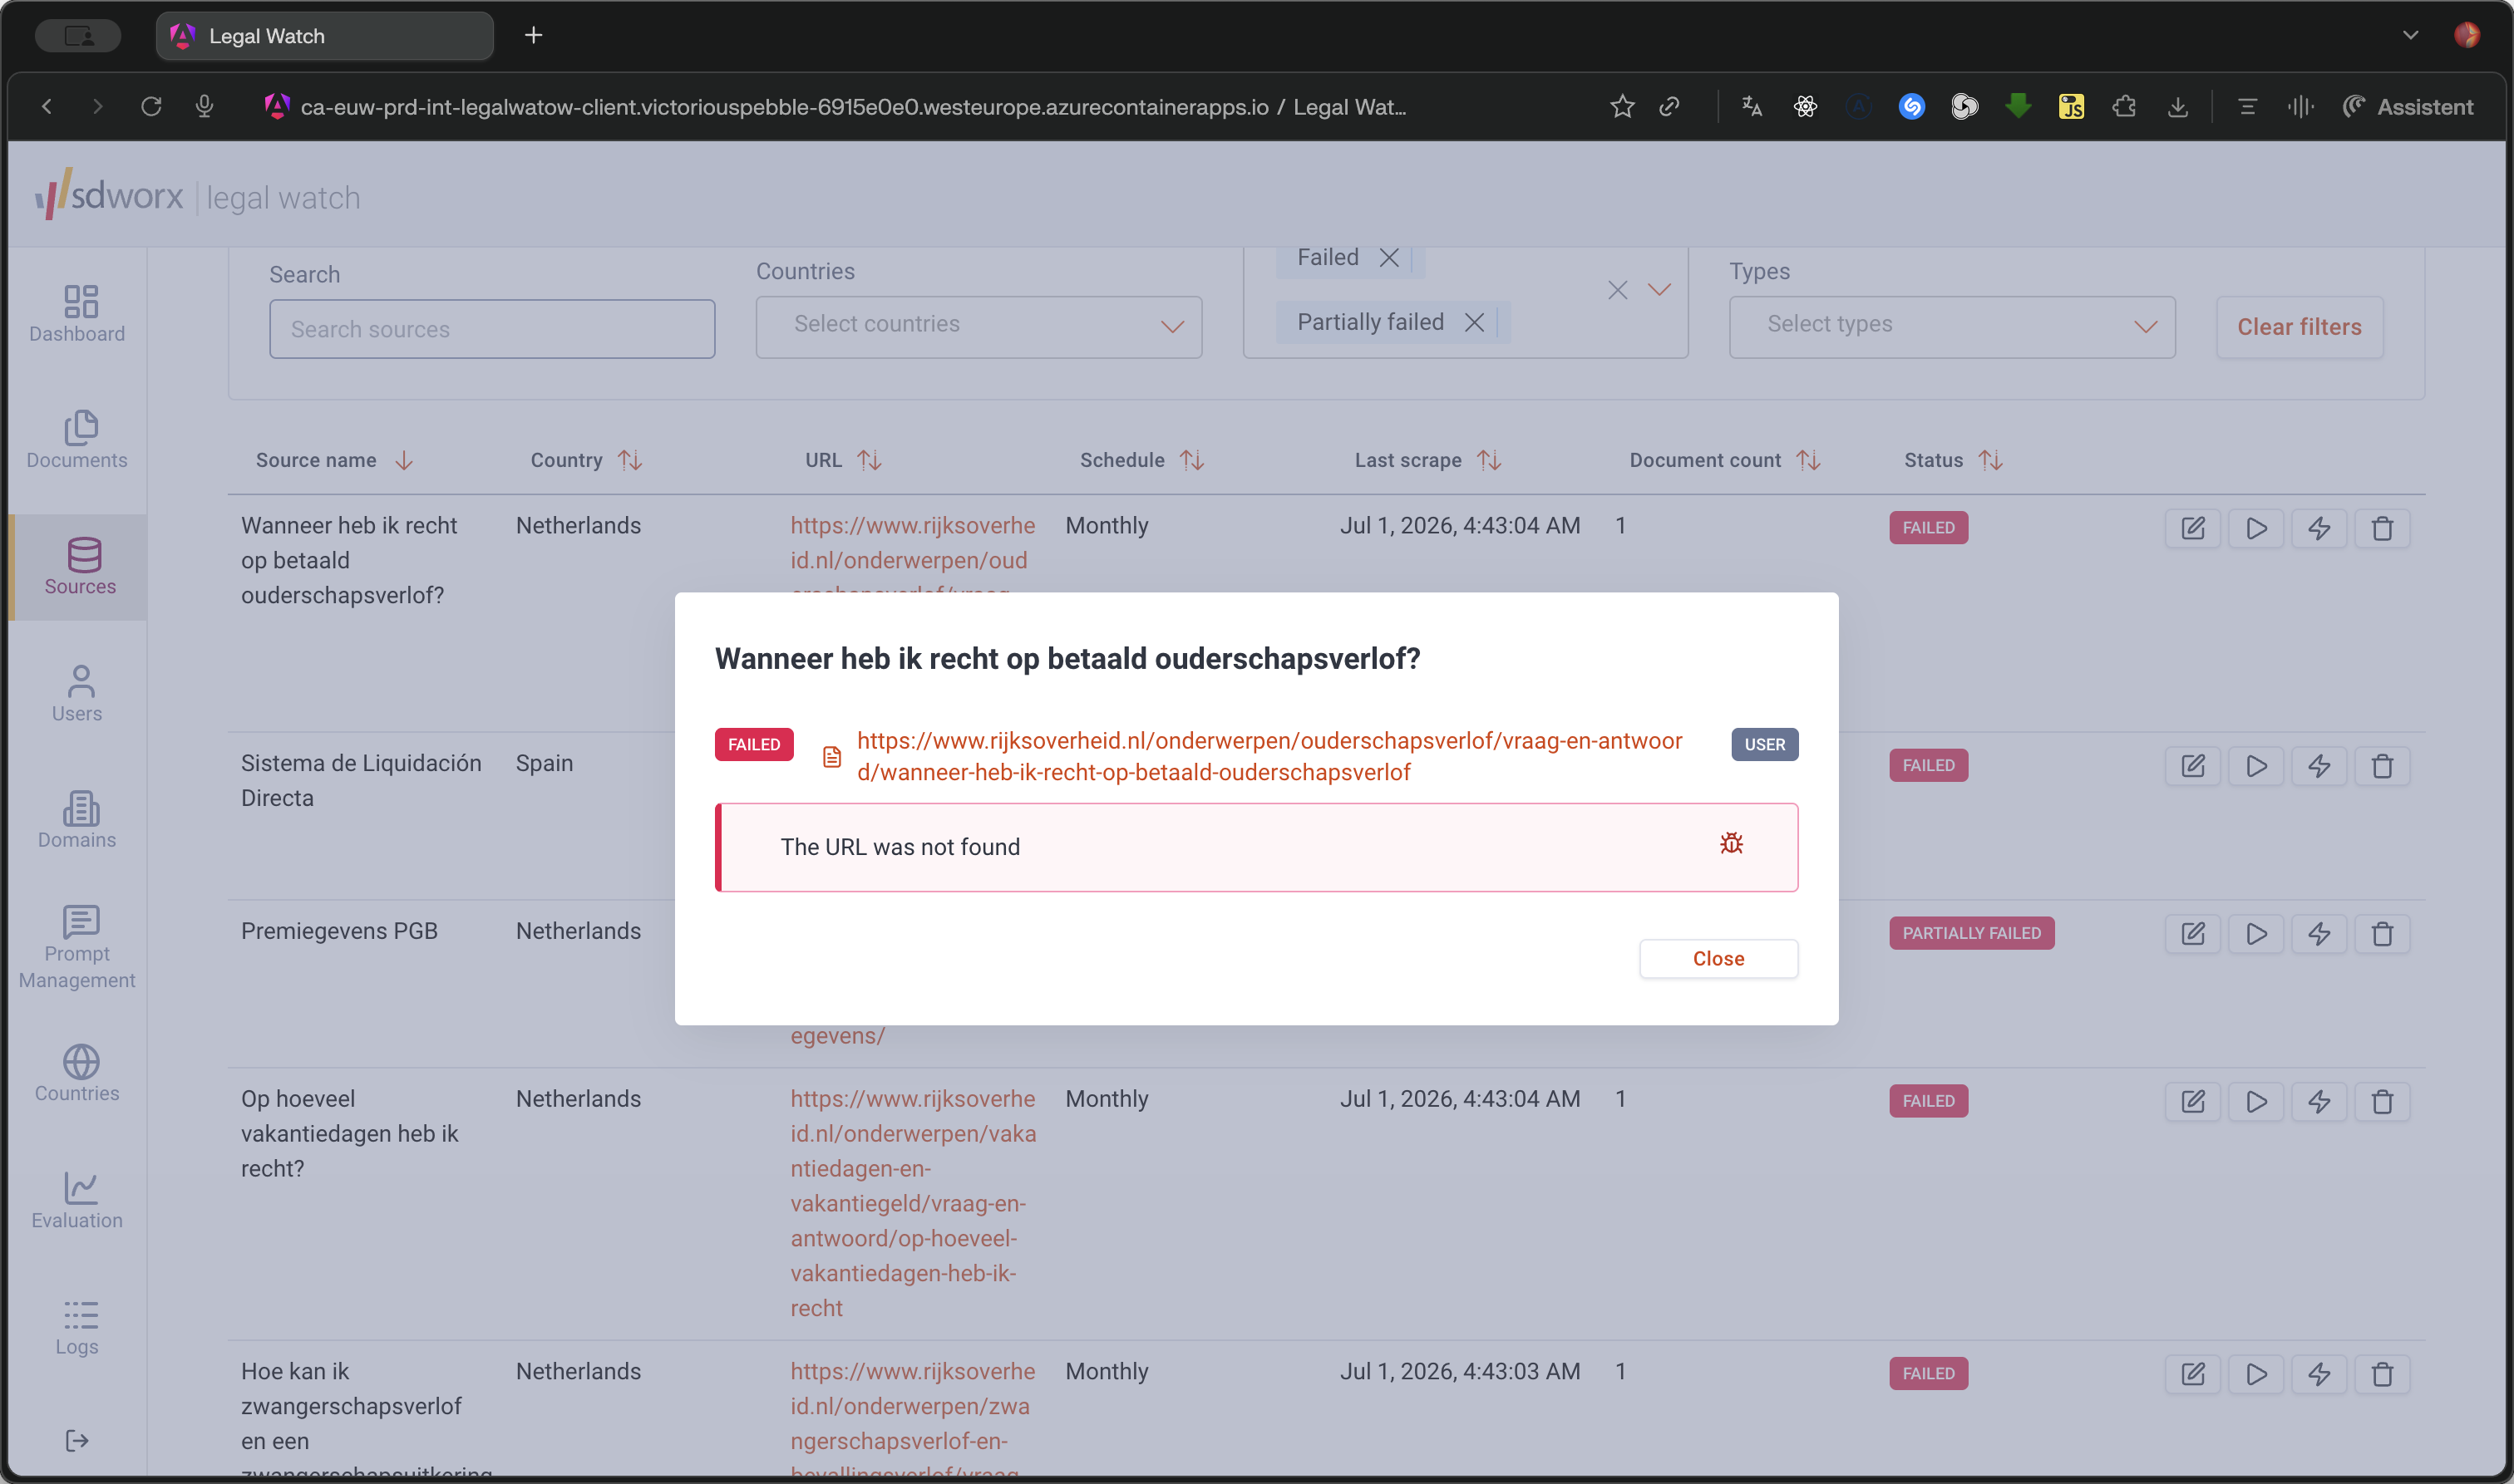Click lightning icon for Premiegevens PGB row
The image size is (2514, 1484).
click(x=2319, y=934)
